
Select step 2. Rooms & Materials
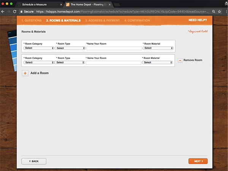[x=63, y=21]
